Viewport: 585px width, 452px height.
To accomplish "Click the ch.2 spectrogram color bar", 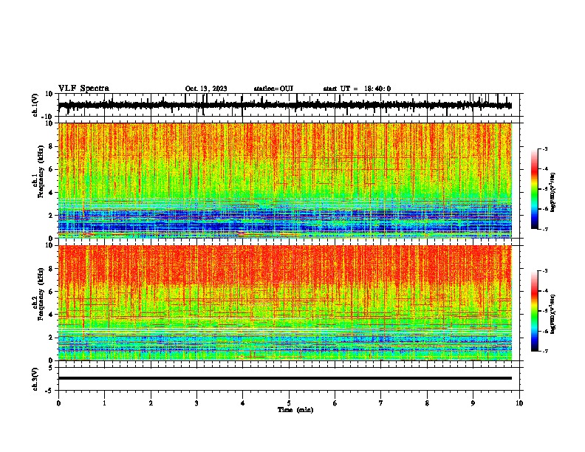I will (x=534, y=311).
